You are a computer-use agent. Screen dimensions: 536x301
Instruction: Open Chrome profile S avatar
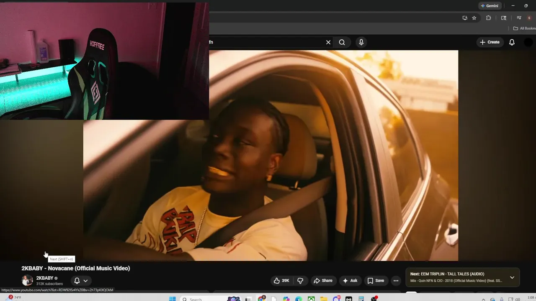pos(529,18)
